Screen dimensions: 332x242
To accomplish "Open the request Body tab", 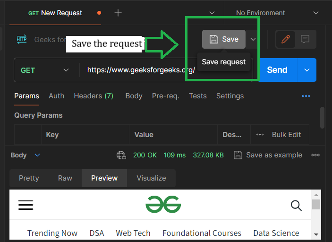I will tap(134, 96).
